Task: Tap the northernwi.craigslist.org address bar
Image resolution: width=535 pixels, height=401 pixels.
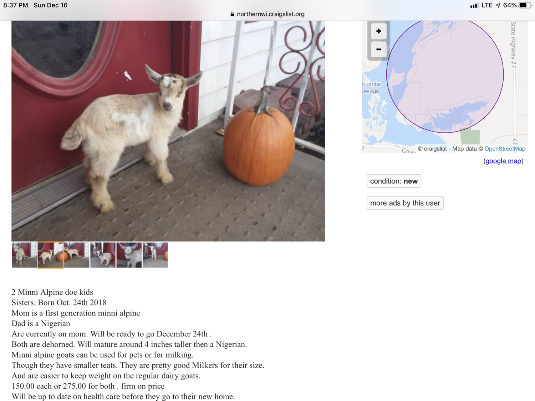Action: click(x=267, y=14)
